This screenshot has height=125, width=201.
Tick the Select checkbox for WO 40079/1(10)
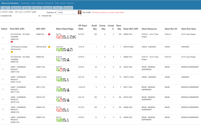point(3,99)
